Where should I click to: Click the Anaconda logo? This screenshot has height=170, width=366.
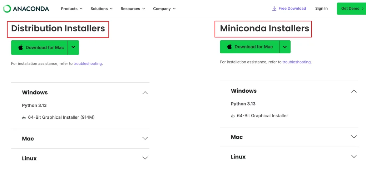point(26,9)
